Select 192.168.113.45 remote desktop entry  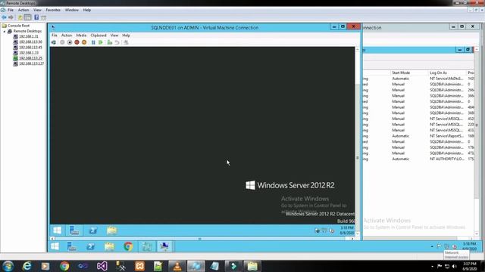(30, 48)
